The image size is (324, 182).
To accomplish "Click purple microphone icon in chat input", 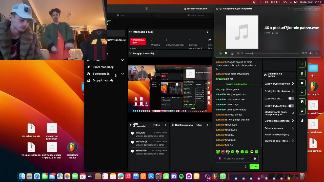I will [220, 158].
